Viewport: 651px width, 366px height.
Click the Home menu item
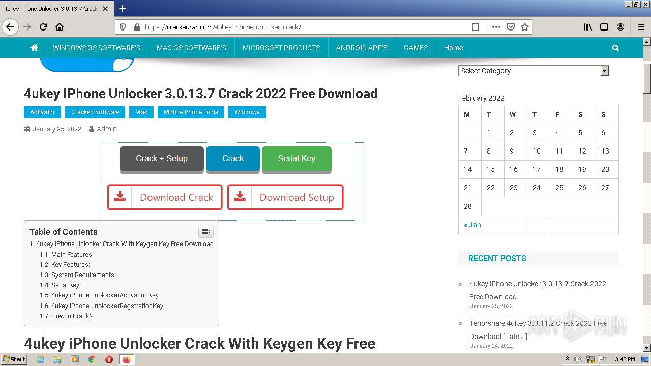453,48
